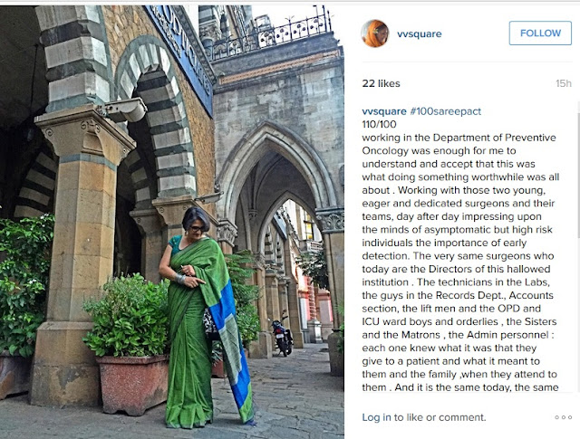Click vvsquare username in the caption
Screen dimensions: 580x439
point(384,111)
